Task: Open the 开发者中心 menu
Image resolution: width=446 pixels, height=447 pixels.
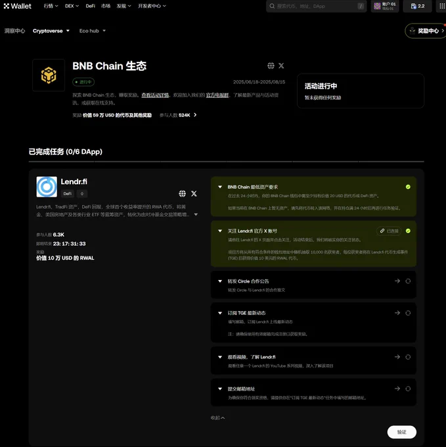Action: [152, 6]
